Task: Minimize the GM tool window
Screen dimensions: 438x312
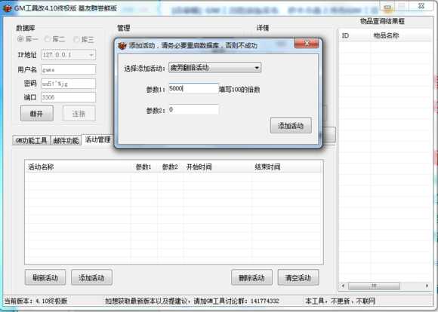Action: [387, 6]
